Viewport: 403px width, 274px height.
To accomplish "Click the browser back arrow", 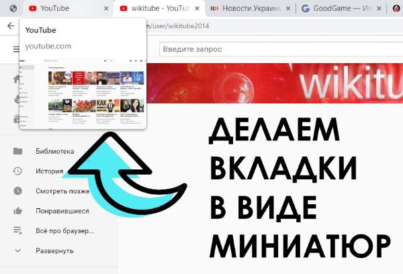I will point(11,26).
